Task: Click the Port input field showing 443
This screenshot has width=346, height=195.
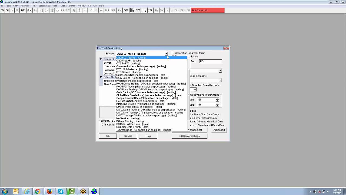Action: [x=210, y=61]
